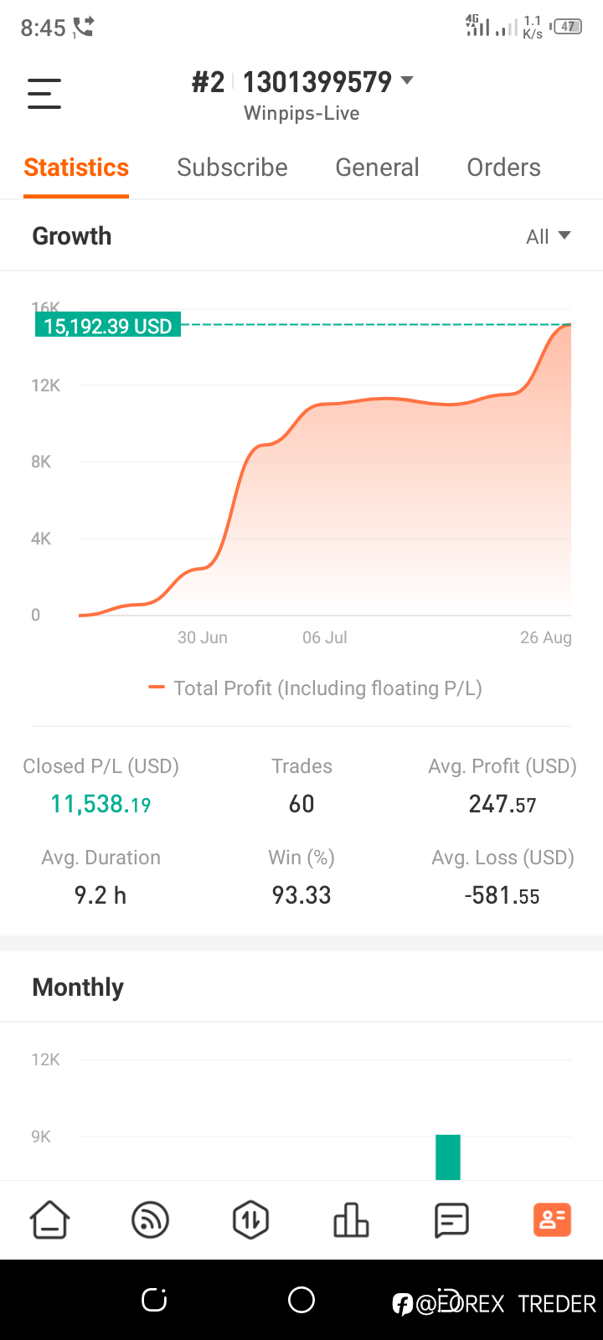The width and height of the screenshot is (603, 1340).
Task: Tap the Winpips-Live server label
Action: point(301,113)
